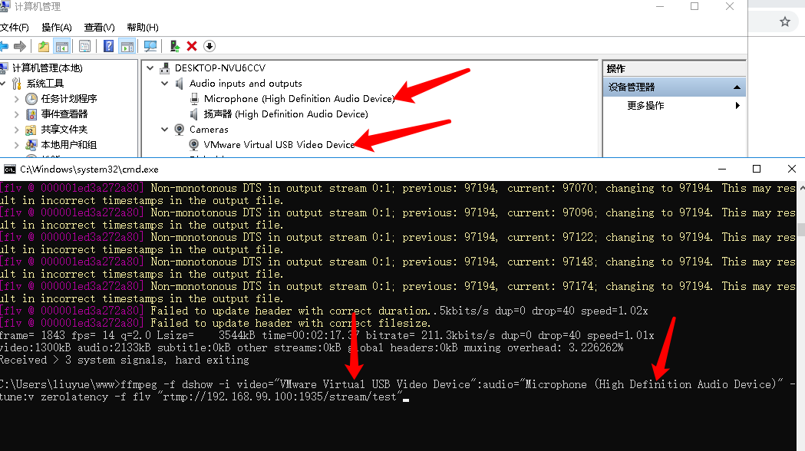Select VMware Virtual USB Video Device camera
The image size is (805, 451).
[x=276, y=144]
